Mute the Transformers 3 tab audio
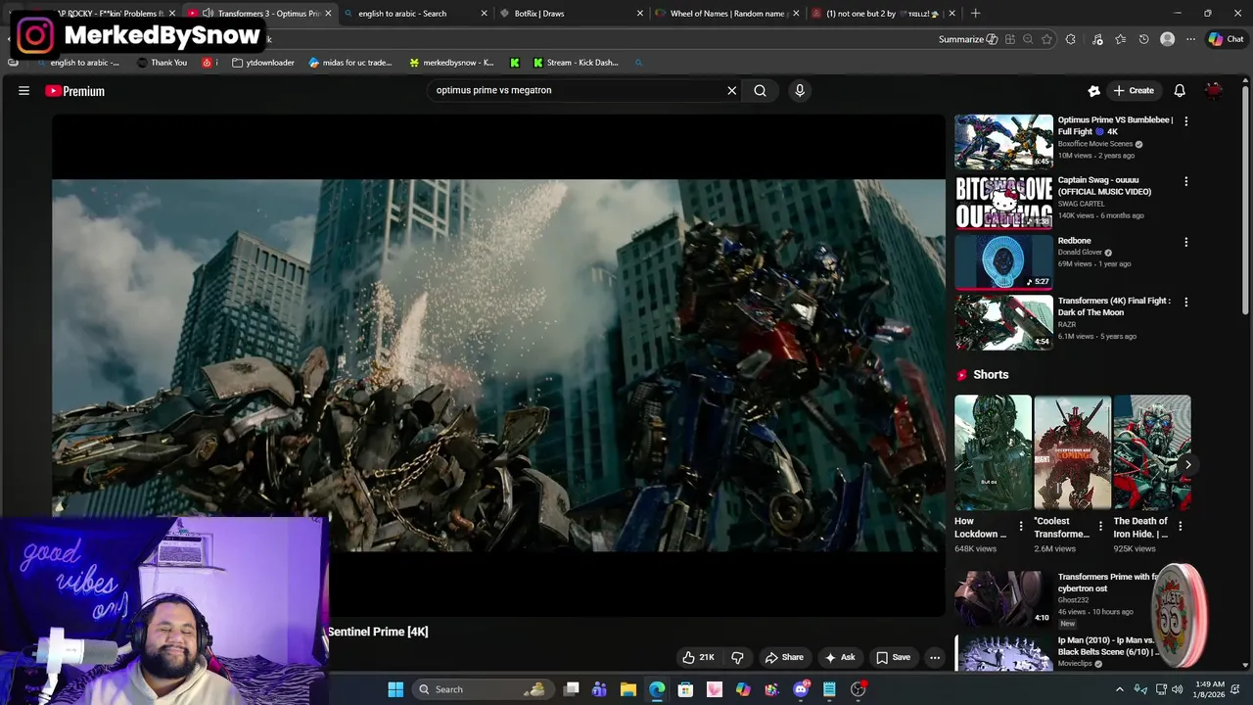 pyautogui.click(x=208, y=14)
